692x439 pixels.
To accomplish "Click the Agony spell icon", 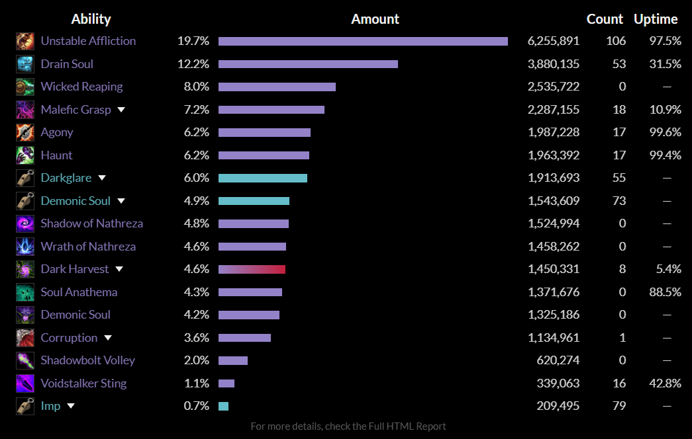I will click(25, 132).
